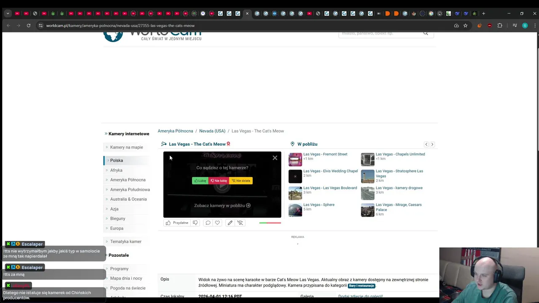Reload the page in Chrome
The height and width of the screenshot is (303, 539).
pos(29,26)
